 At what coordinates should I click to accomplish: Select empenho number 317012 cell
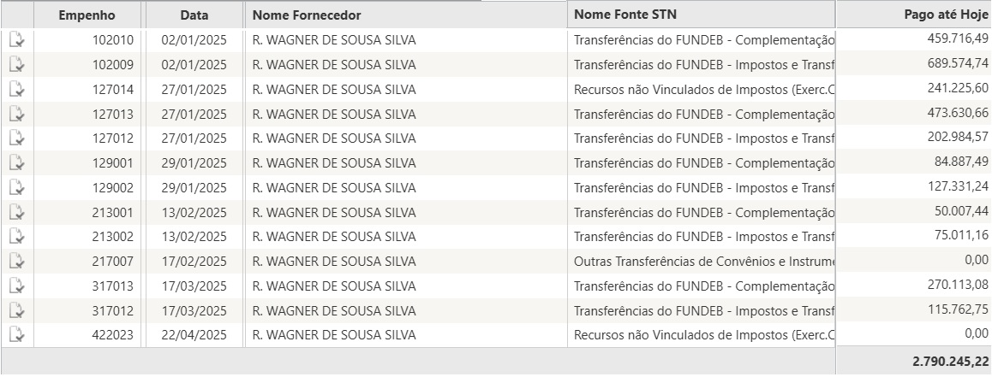112,311
